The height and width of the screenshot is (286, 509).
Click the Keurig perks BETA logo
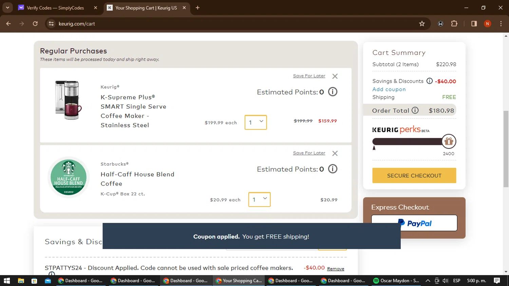401,130
